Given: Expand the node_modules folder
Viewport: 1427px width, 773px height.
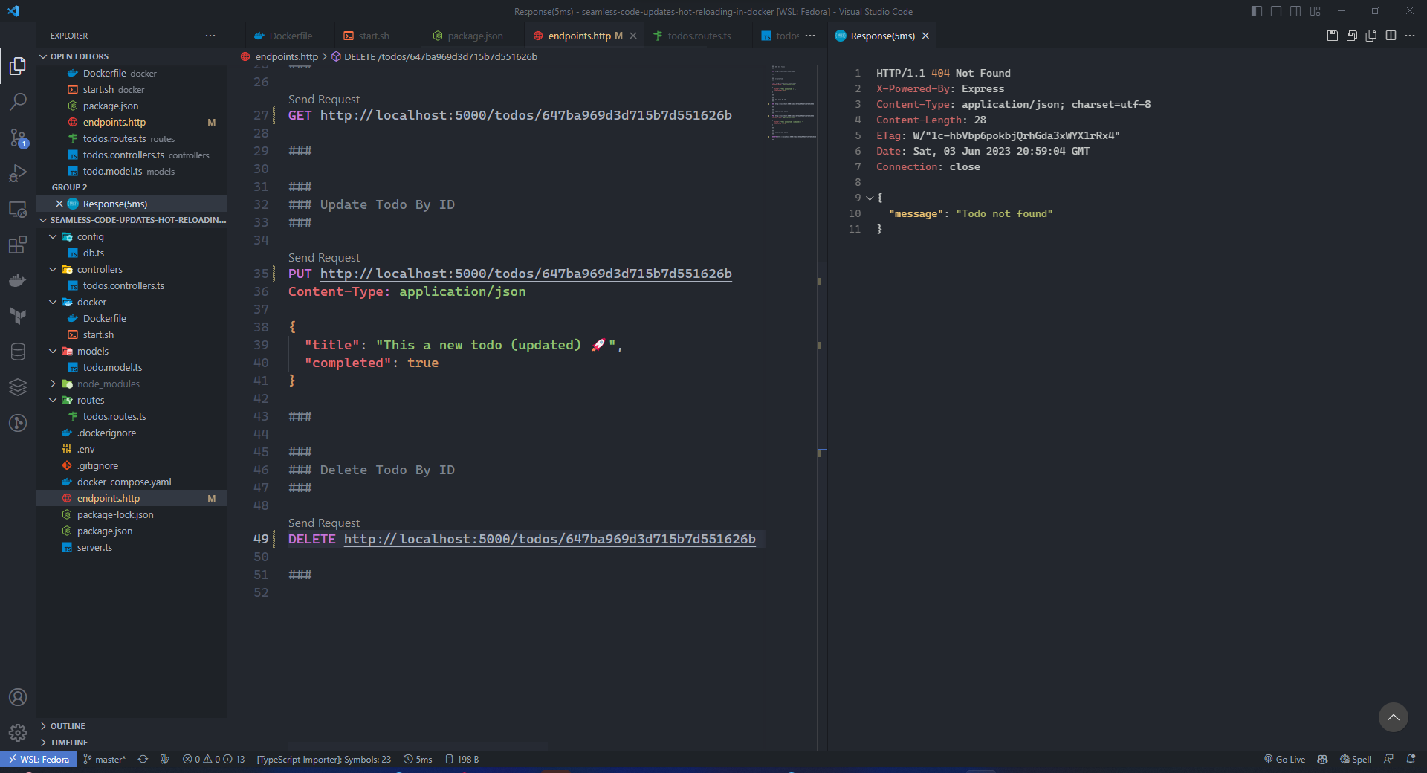Looking at the screenshot, I should [108, 384].
